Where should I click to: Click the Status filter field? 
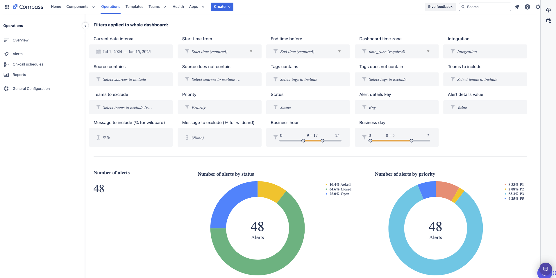coord(308,107)
